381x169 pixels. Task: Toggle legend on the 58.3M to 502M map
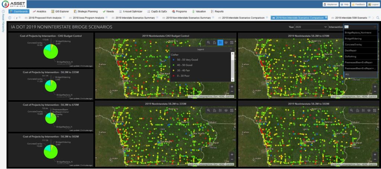pyautogui.click(x=363, y=110)
